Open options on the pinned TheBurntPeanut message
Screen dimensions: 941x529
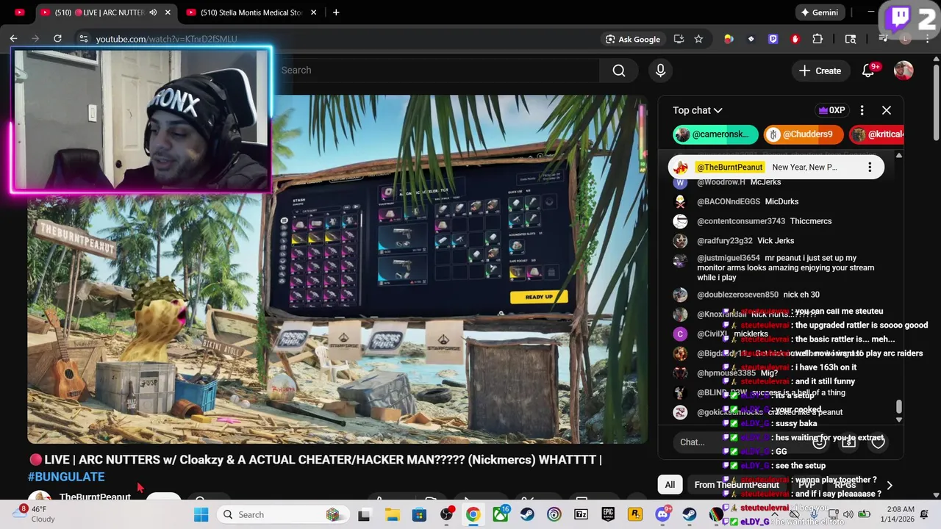pyautogui.click(x=870, y=168)
